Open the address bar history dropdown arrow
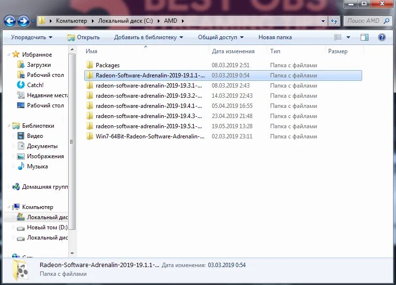 click(x=323, y=21)
